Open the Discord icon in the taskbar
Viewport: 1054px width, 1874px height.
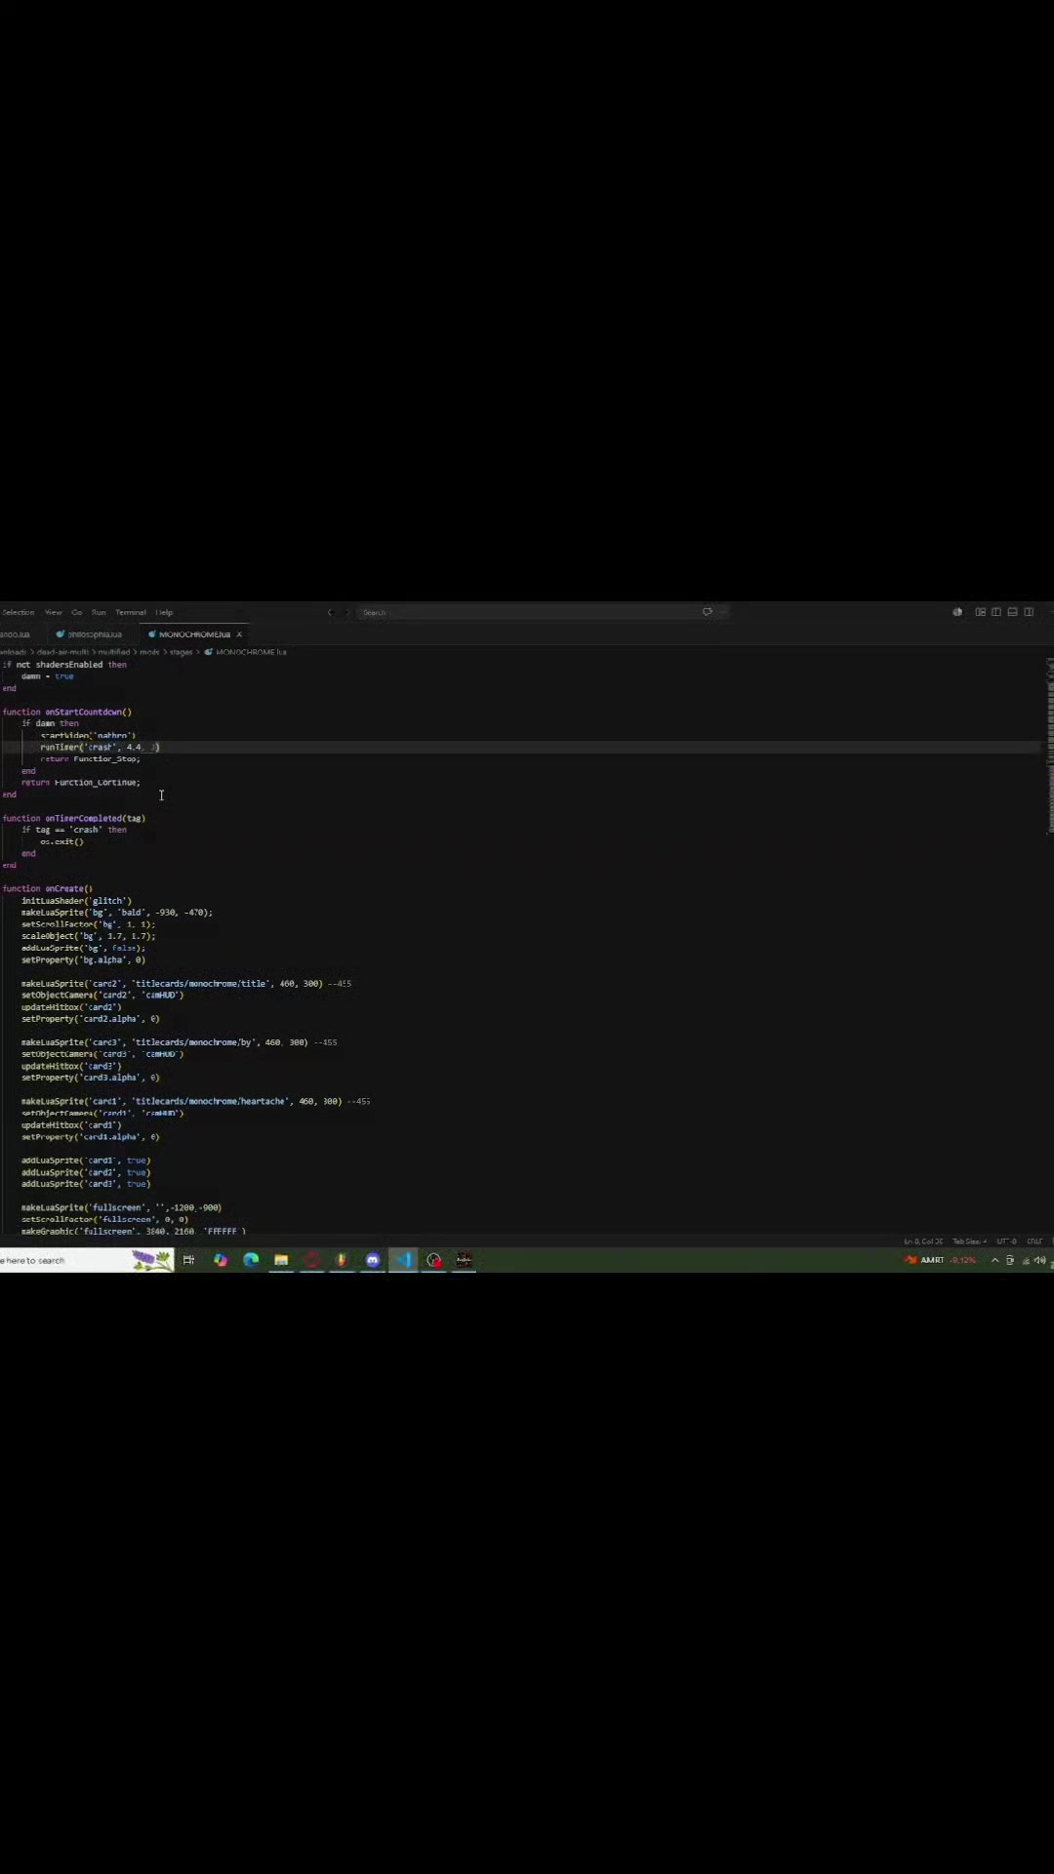point(373,1260)
